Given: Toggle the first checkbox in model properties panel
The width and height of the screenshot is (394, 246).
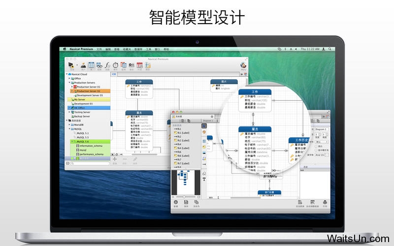Looking at the screenshot, I should pos(316,146).
